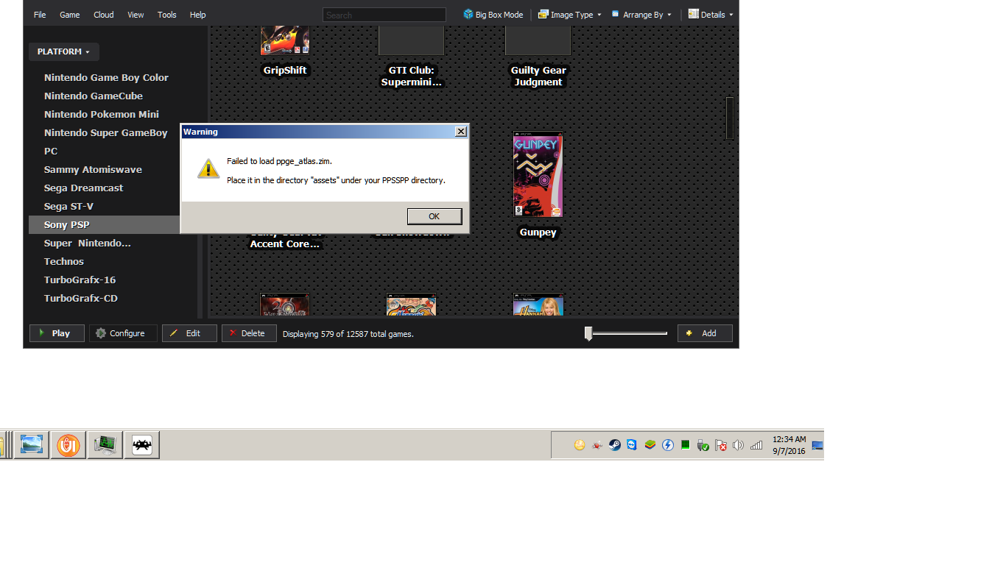Click the TeamViewer tray icon
Viewport: 1006px width, 565px height.
pos(632,445)
